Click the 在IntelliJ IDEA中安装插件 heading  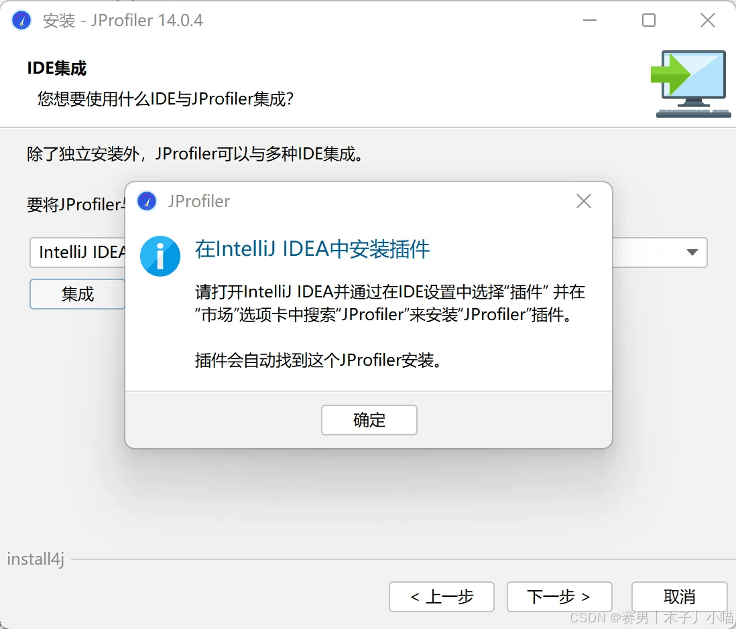(x=312, y=249)
